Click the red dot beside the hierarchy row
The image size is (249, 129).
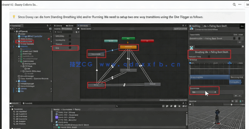point(49,39)
